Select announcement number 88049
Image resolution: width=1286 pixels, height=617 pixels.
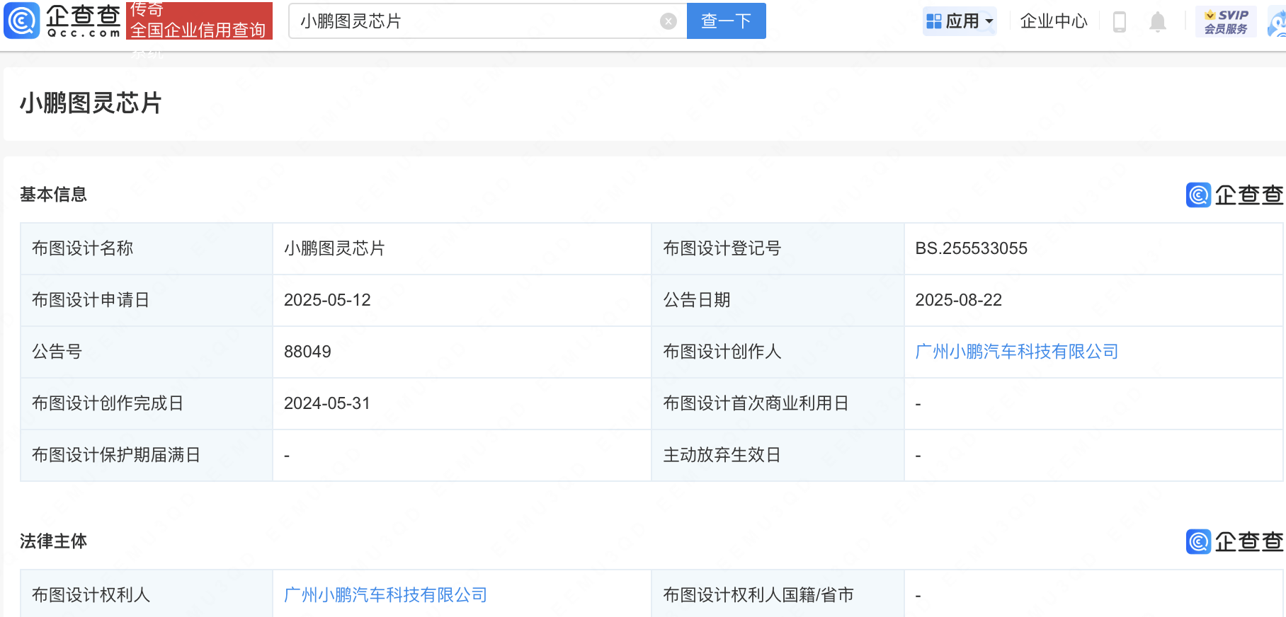click(307, 352)
